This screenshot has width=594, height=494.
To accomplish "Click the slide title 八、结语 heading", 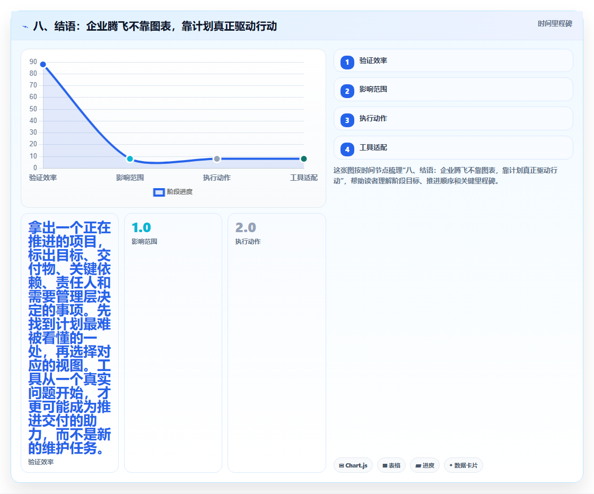I will [x=155, y=26].
